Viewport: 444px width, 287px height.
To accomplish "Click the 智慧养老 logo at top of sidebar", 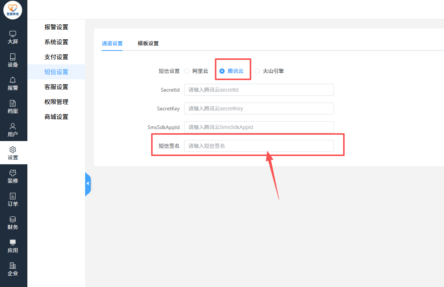I will pos(13,10).
